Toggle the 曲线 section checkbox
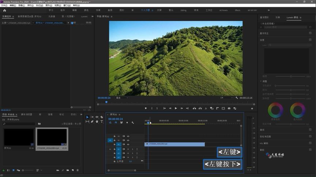Screen dimensions: 316x177 (x=310, y=129)
